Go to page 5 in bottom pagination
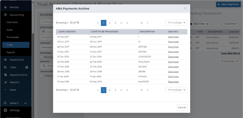Screen dimensions: 243x118 (127, 90)
